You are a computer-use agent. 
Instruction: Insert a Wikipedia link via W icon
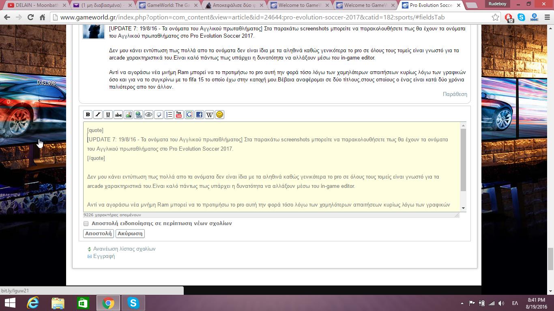tap(209, 115)
